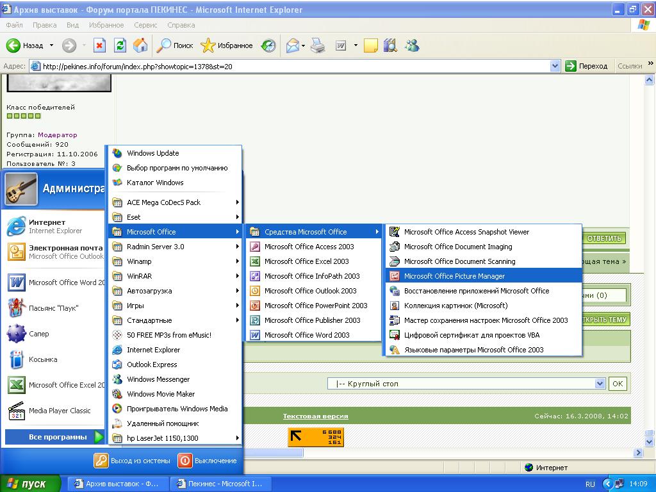The height and width of the screenshot is (492, 656).
Task: Open the Messenger icon in IE toolbar
Action: pyautogui.click(x=412, y=45)
